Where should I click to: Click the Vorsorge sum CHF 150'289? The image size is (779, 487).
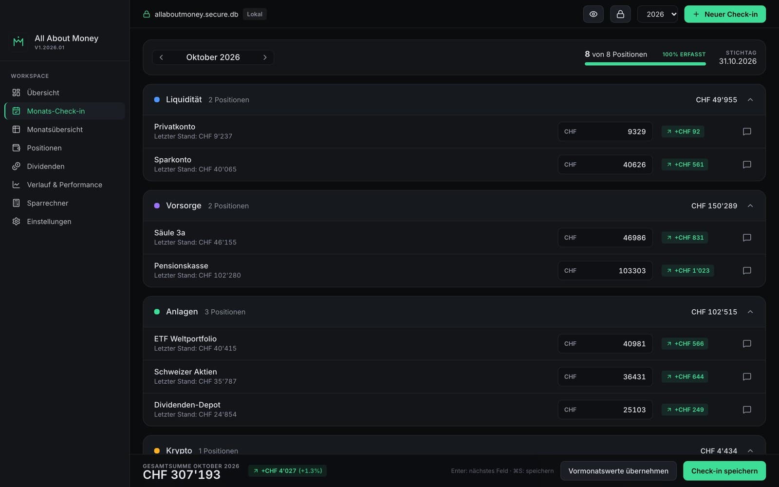(x=714, y=206)
